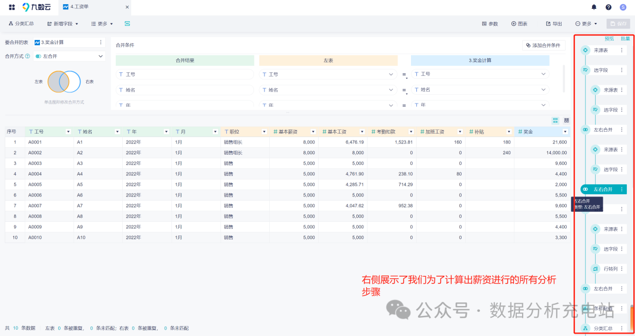635x336 pixels.
Task: Click the 合并结果 姓名 field
Action: tap(185, 90)
